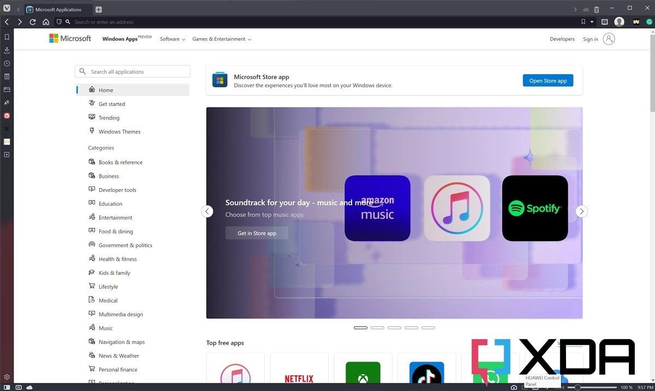Viewport: 655px width, 391px height.
Task: Open the TikTok app card
Action: [x=427, y=369]
